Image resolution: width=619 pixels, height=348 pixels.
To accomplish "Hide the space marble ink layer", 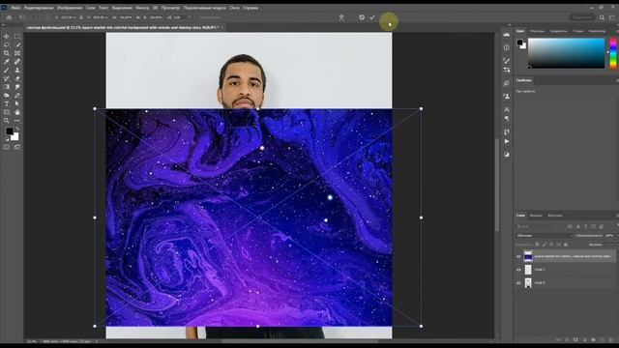I will (518, 256).
